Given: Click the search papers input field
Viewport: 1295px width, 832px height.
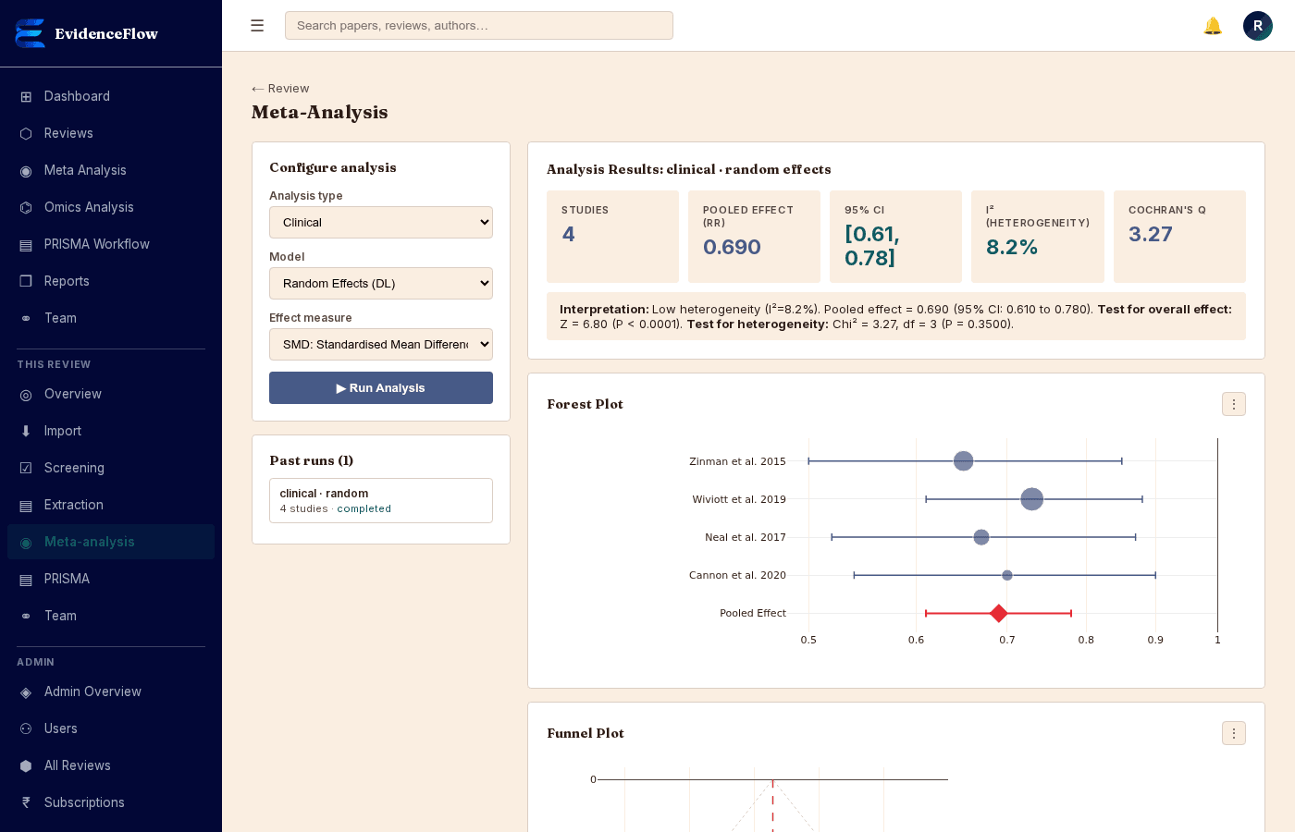Looking at the screenshot, I should [479, 26].
